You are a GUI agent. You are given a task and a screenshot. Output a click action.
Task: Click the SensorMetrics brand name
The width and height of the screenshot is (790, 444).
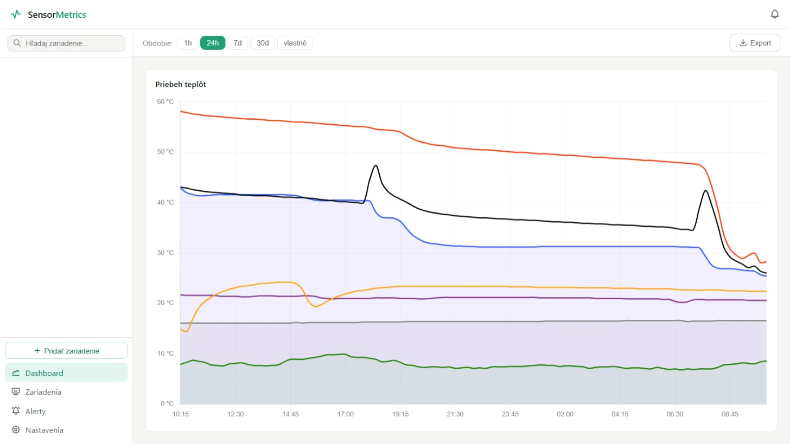coord(57,15)
